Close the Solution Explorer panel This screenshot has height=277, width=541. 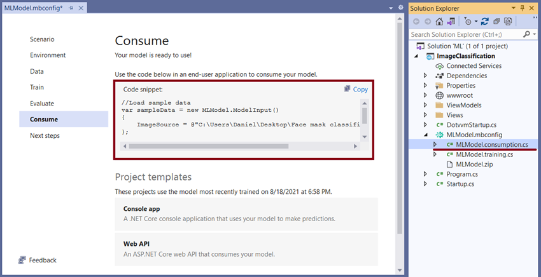pyautogui.click(x=531, y=8)
